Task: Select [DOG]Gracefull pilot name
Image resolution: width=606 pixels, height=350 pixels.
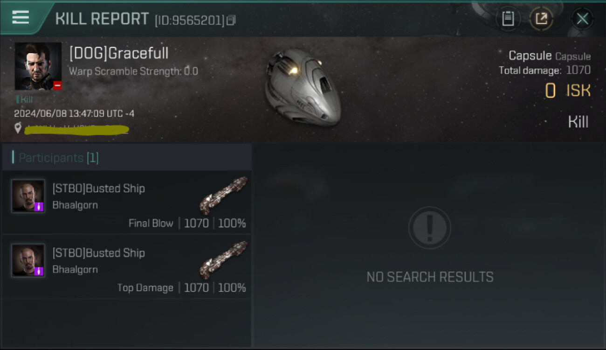Action: 119,53
